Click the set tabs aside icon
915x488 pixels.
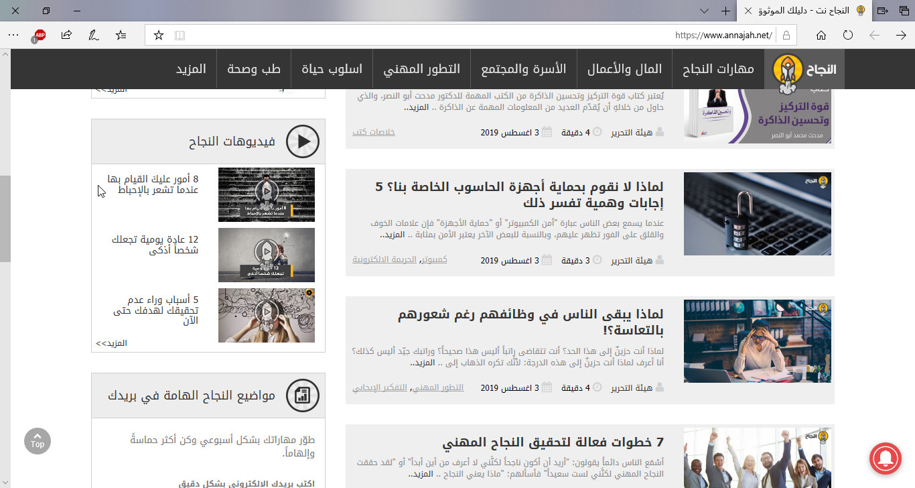tap(882, 11)
